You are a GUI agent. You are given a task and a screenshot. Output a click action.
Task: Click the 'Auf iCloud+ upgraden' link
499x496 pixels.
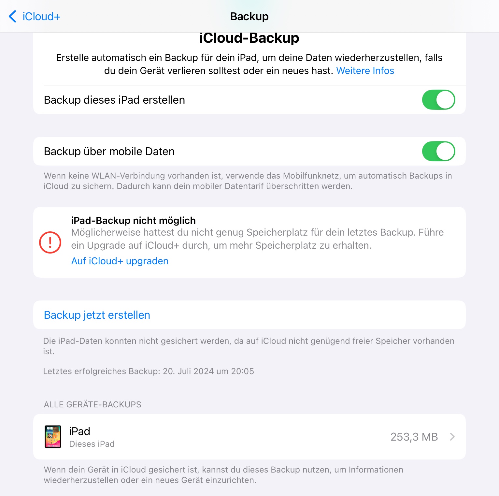pos(120,261)
